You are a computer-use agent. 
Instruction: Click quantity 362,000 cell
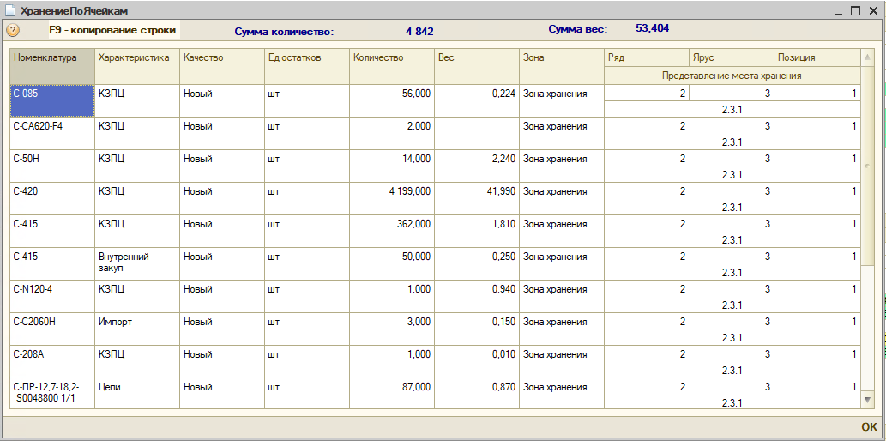click(392, 232)
